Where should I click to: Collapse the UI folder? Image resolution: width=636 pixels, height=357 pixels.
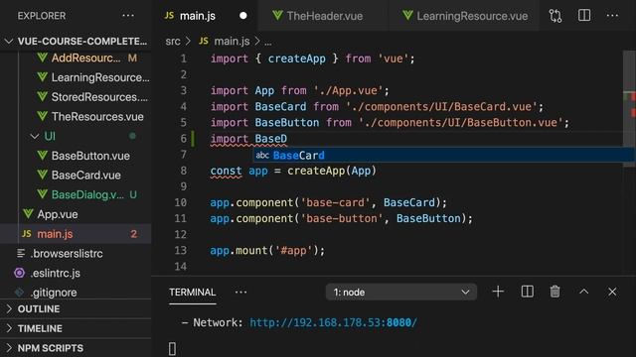76,136
